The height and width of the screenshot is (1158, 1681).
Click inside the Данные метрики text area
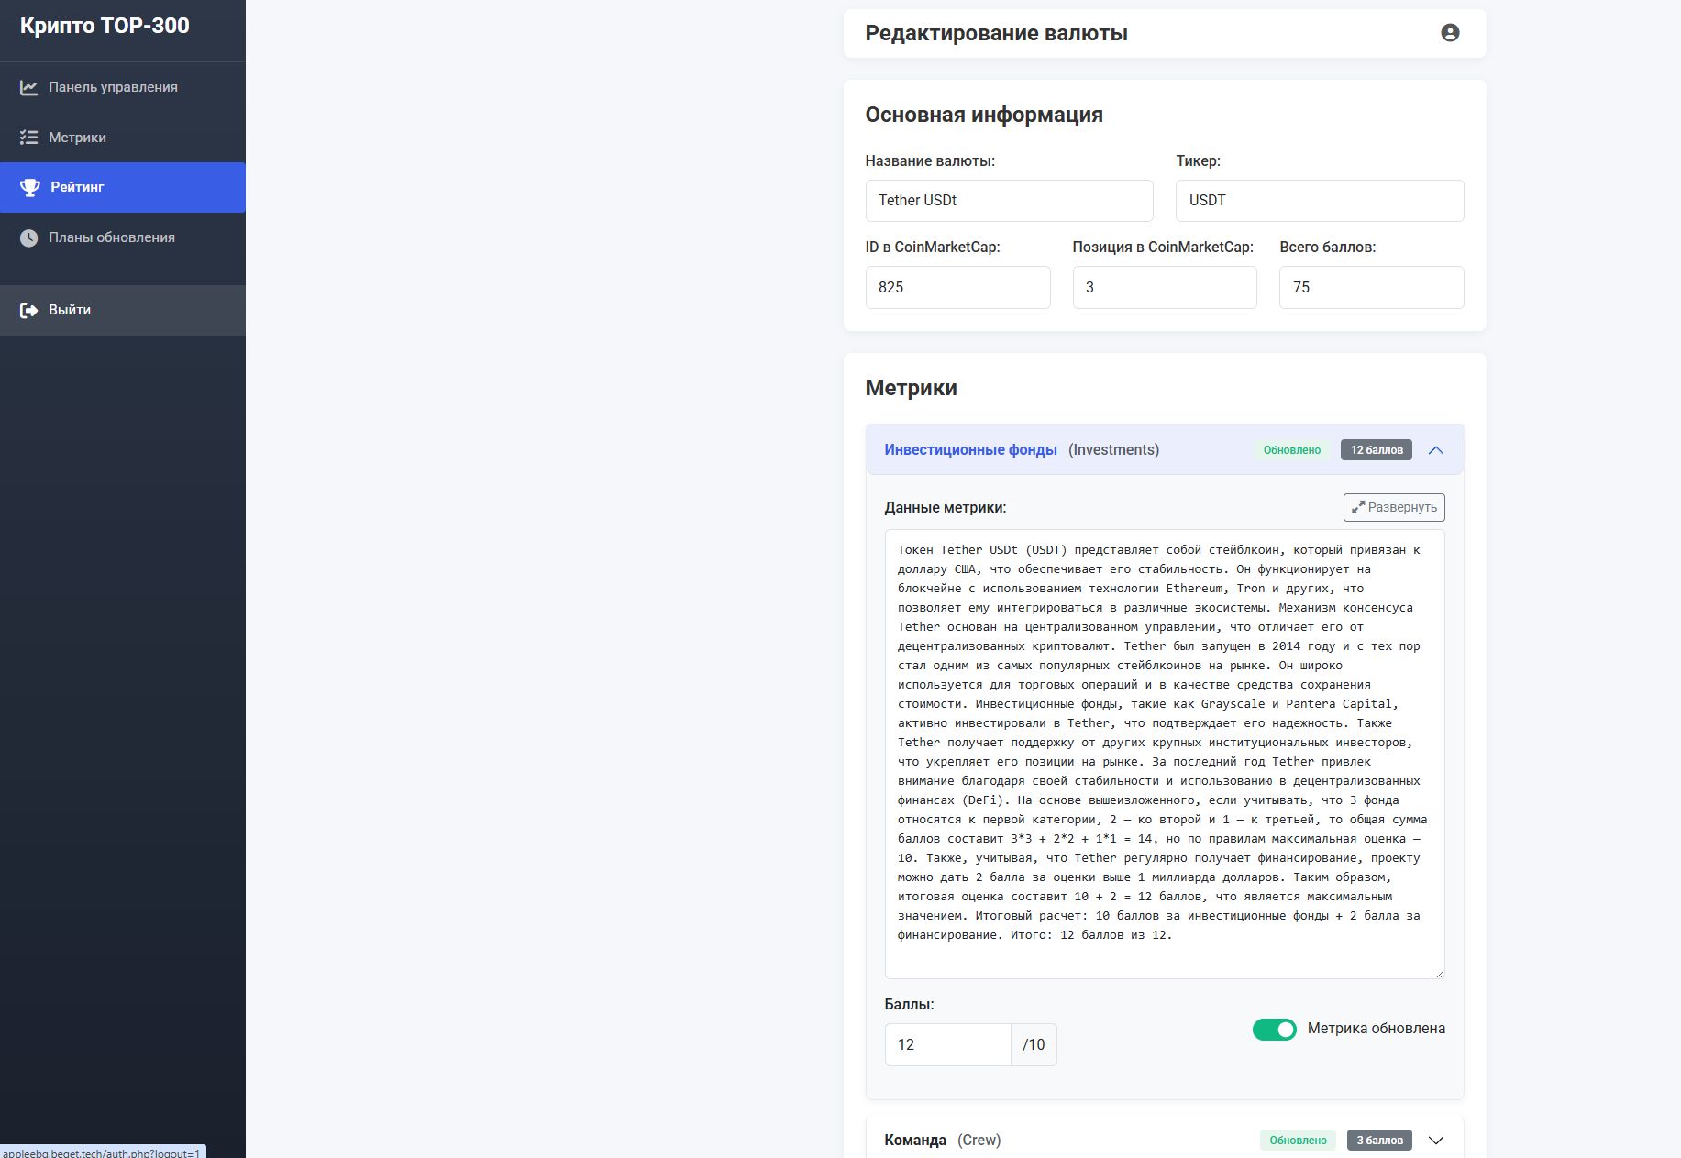click(1165, 754)
